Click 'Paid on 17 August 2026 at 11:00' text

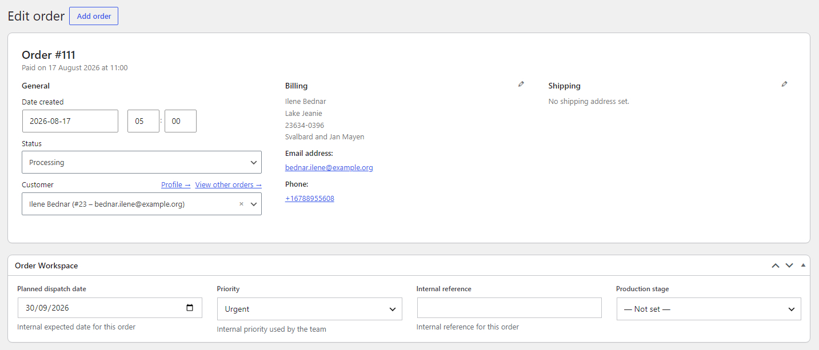pos(75,68)
